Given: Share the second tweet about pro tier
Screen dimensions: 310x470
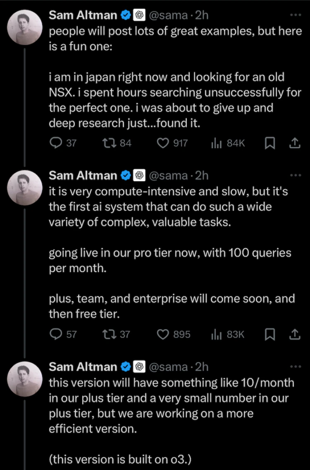Looking at the screenshot, I should coord(294,335).
